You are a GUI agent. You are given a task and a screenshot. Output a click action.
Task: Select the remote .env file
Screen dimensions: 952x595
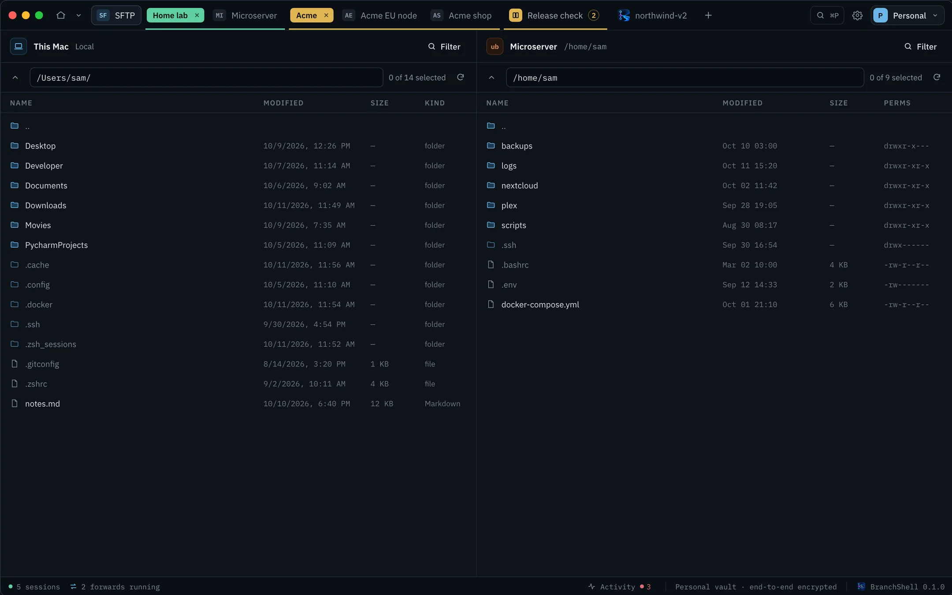click(x=714, y=285)
